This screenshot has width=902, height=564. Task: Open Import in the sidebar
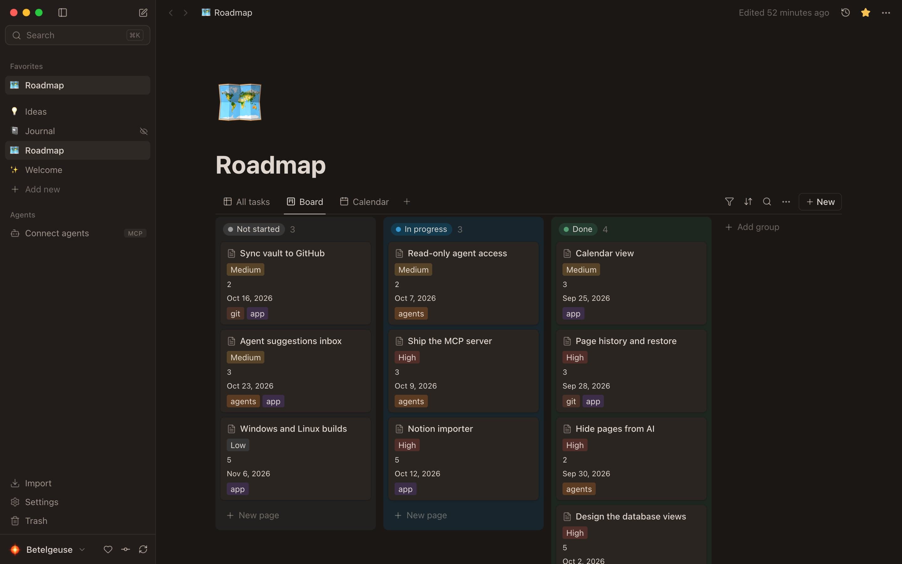point(78,483)
